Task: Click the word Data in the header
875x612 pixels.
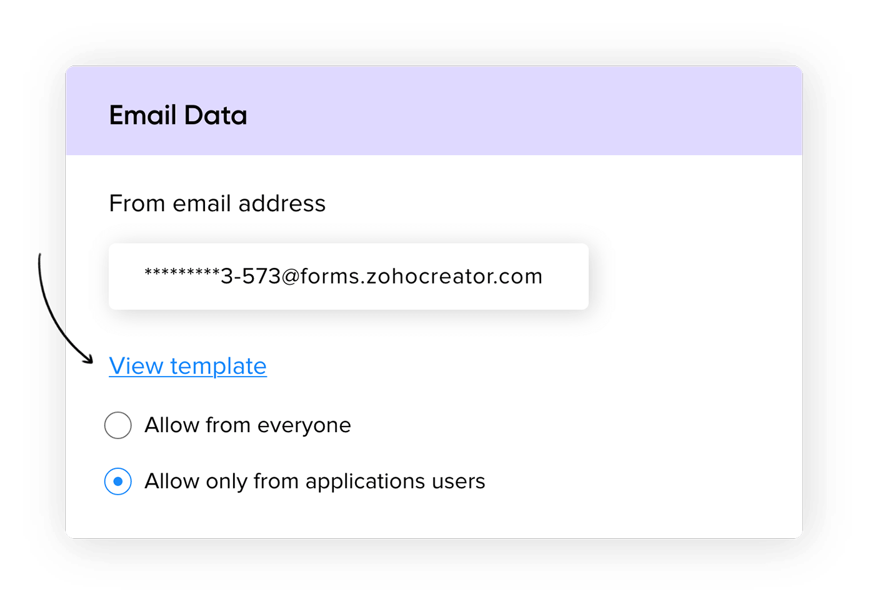Action: (216, 116)
